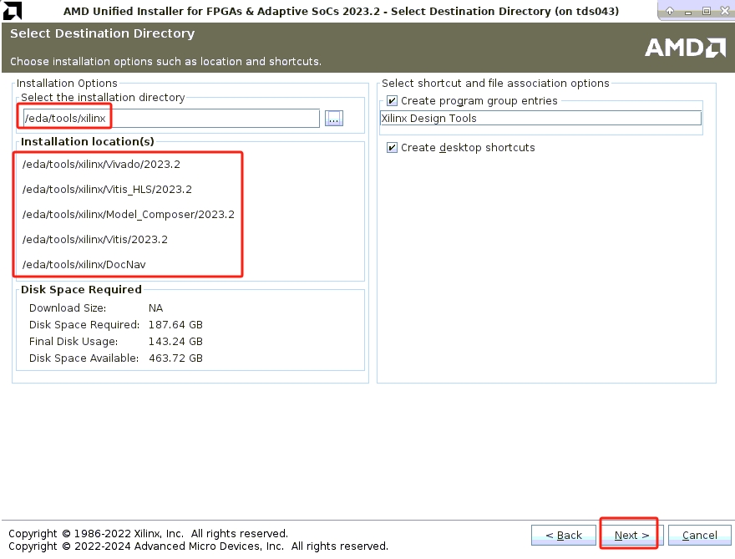Select the Vitis_HLS/2023.2 installation location entry
735x559 pixels.
tap(107, 190)
